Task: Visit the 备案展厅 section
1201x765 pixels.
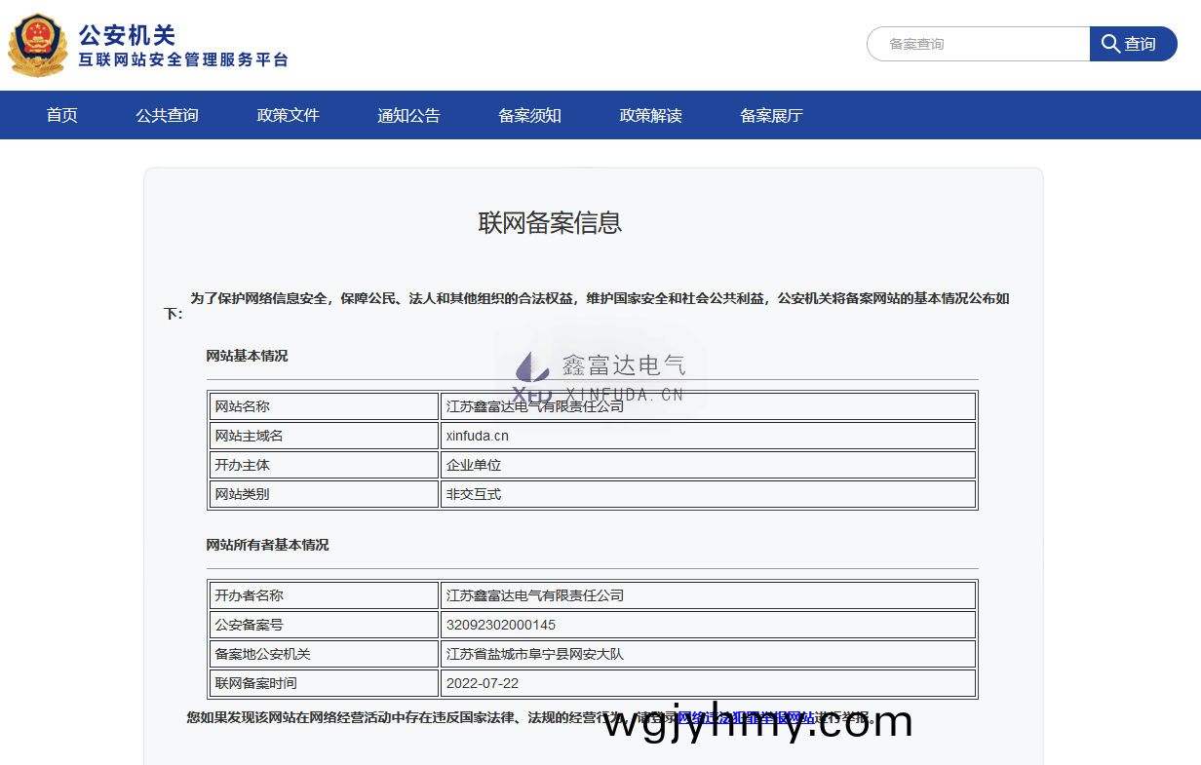Action: (770, 115)
